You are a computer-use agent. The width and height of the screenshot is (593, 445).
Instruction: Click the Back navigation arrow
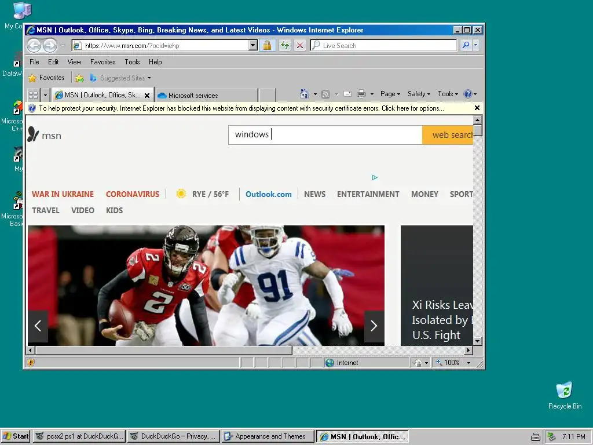34,46
